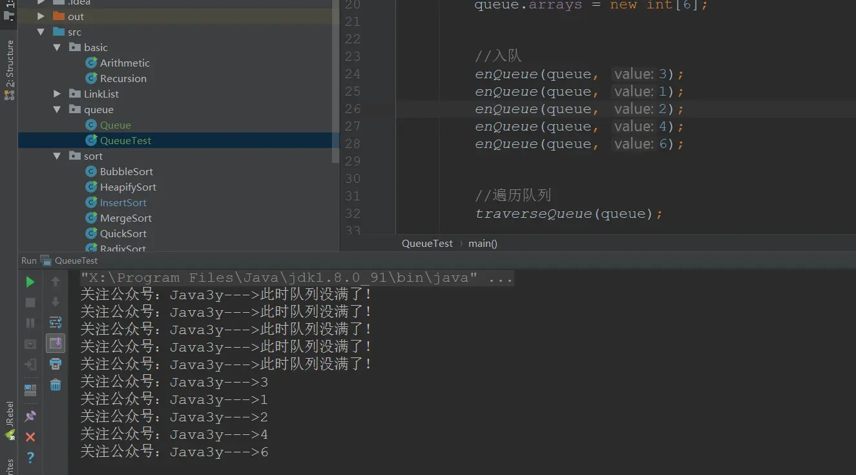This screenshot has height=475, width=856.
Task: Rerun QueueTest with green play button
Action: click(x=30, y=282)
